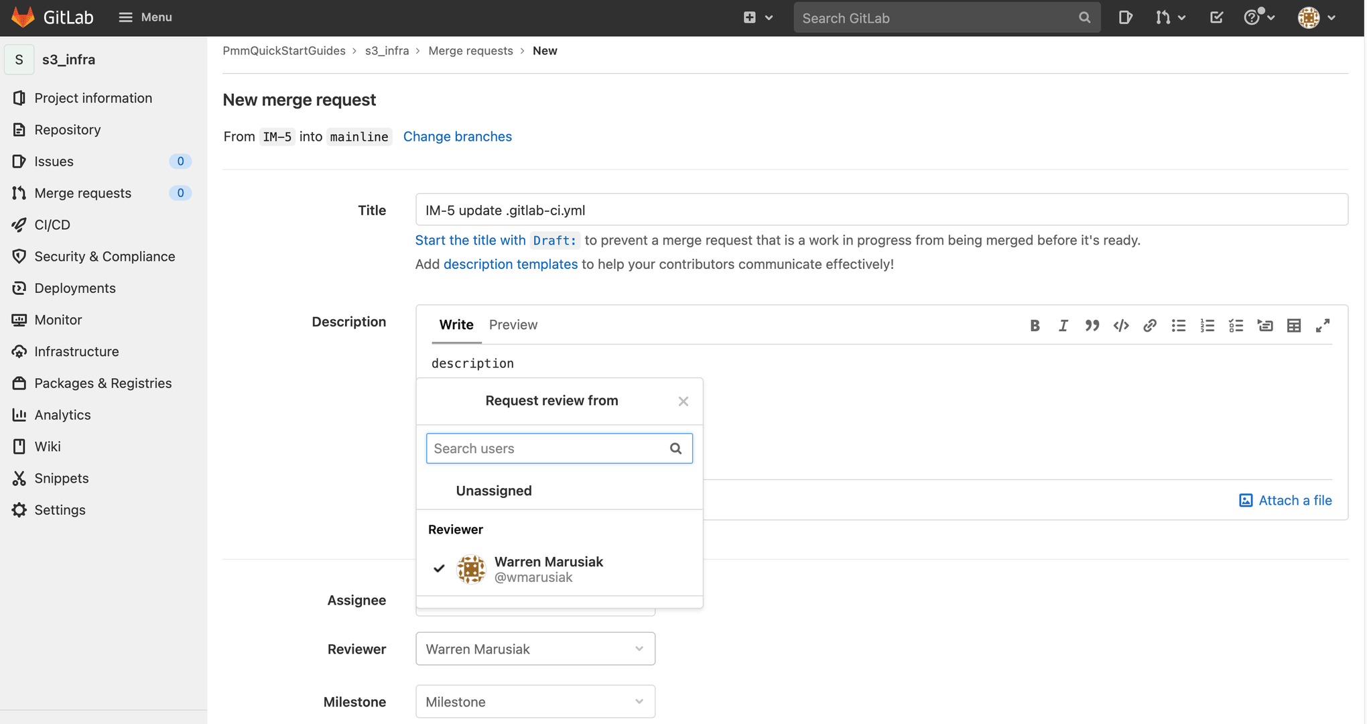Select Unassigned from reviewer dropdown
The image size is (1367, 724).
click(x=494, y=489)
